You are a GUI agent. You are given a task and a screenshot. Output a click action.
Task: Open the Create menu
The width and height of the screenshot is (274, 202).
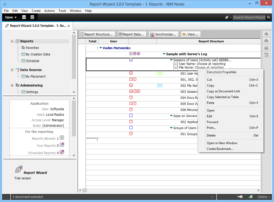point(36,11)
